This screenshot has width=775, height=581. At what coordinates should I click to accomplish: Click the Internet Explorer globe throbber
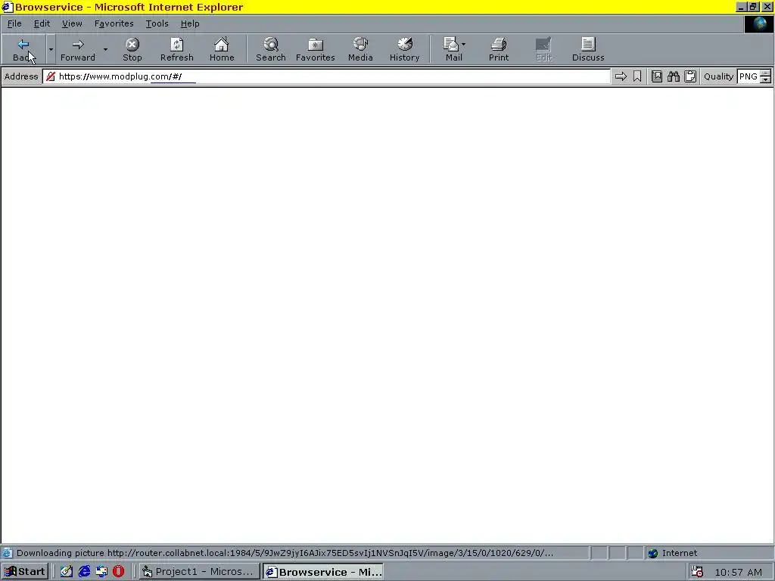click(x=758, y=24)
